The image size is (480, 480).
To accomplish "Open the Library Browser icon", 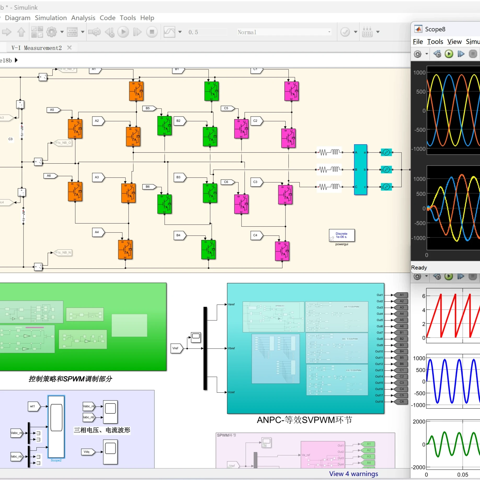I will 37,32.
